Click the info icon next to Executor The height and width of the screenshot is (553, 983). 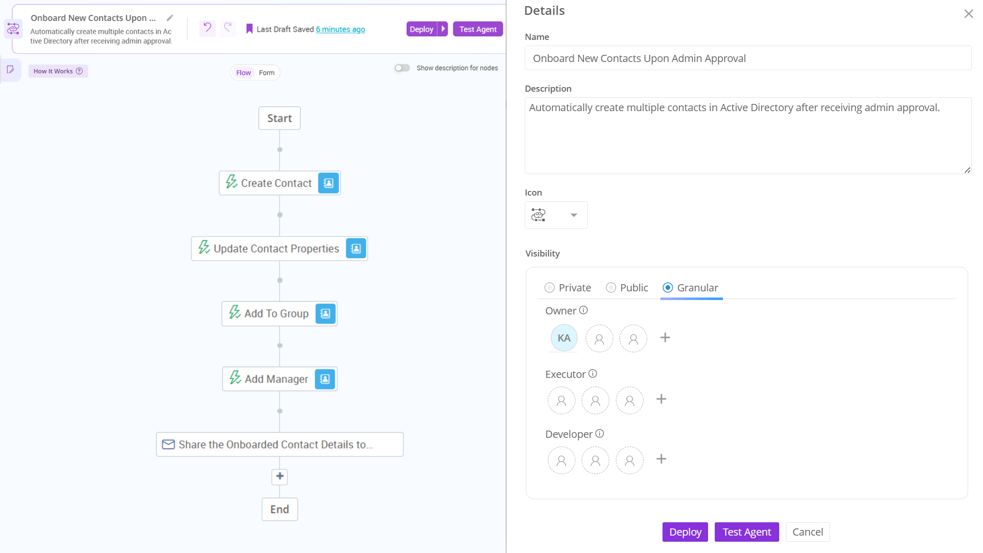pyautogui.click(x=592, y=374)
